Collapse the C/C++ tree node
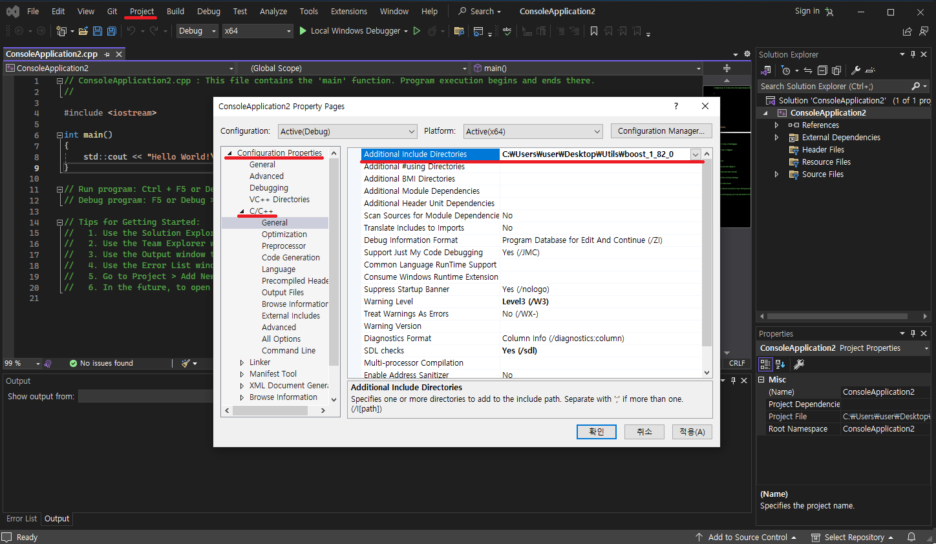Screen dimensions: 936x544 (x=242, y=211)
